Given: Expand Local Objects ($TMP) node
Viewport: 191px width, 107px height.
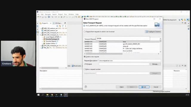Looking at the screenshot, I should [42, 37].
